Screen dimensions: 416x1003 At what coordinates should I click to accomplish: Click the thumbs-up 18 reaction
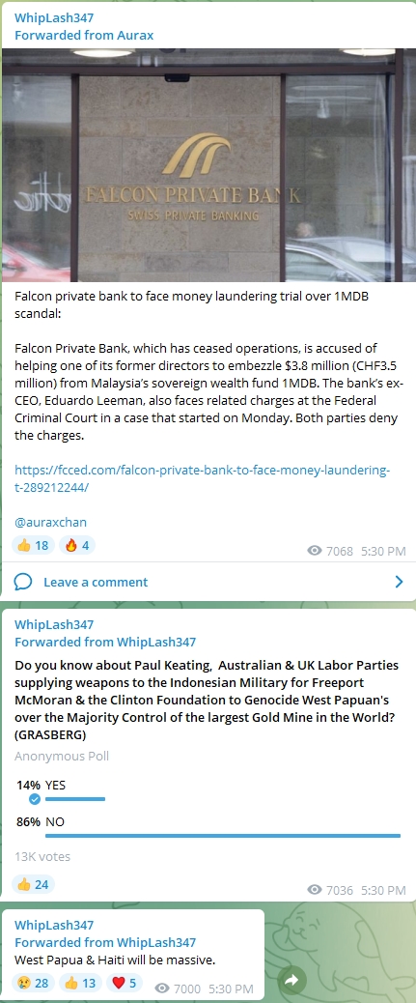33,546
